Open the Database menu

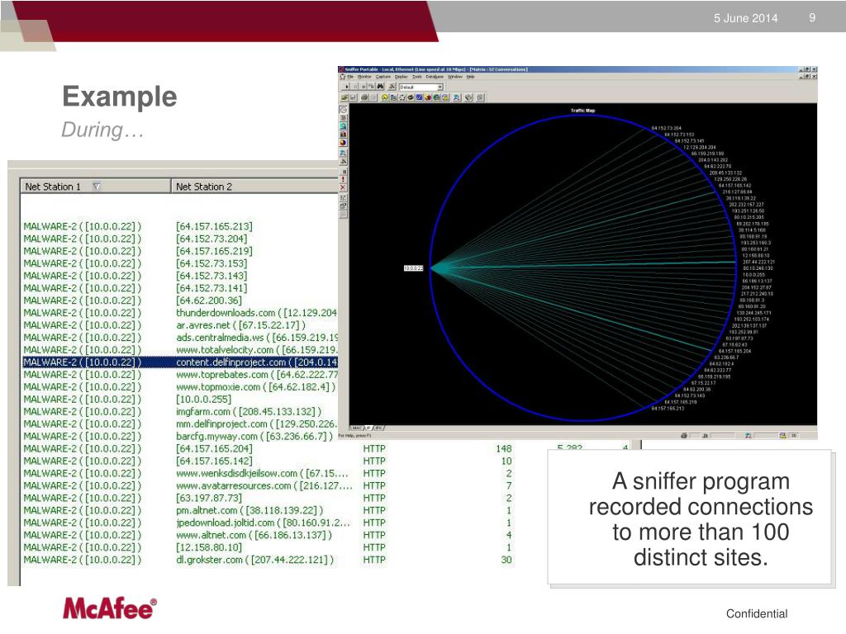coord(435,77)
